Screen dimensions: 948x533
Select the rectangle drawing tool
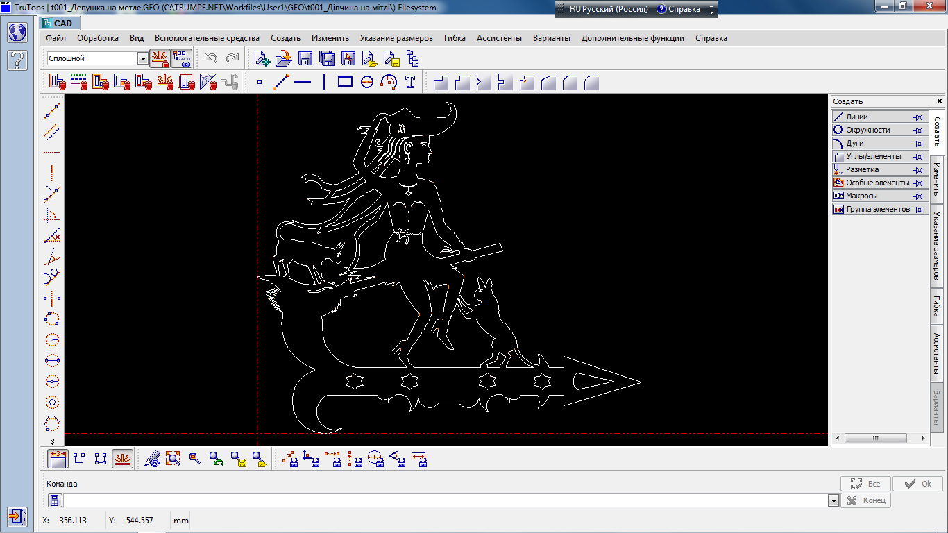345,82
